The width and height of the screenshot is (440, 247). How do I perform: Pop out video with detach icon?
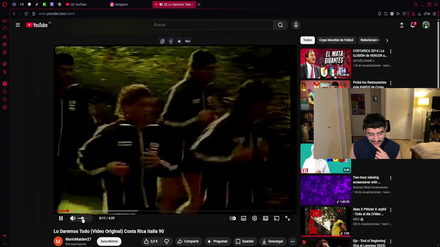162,41
